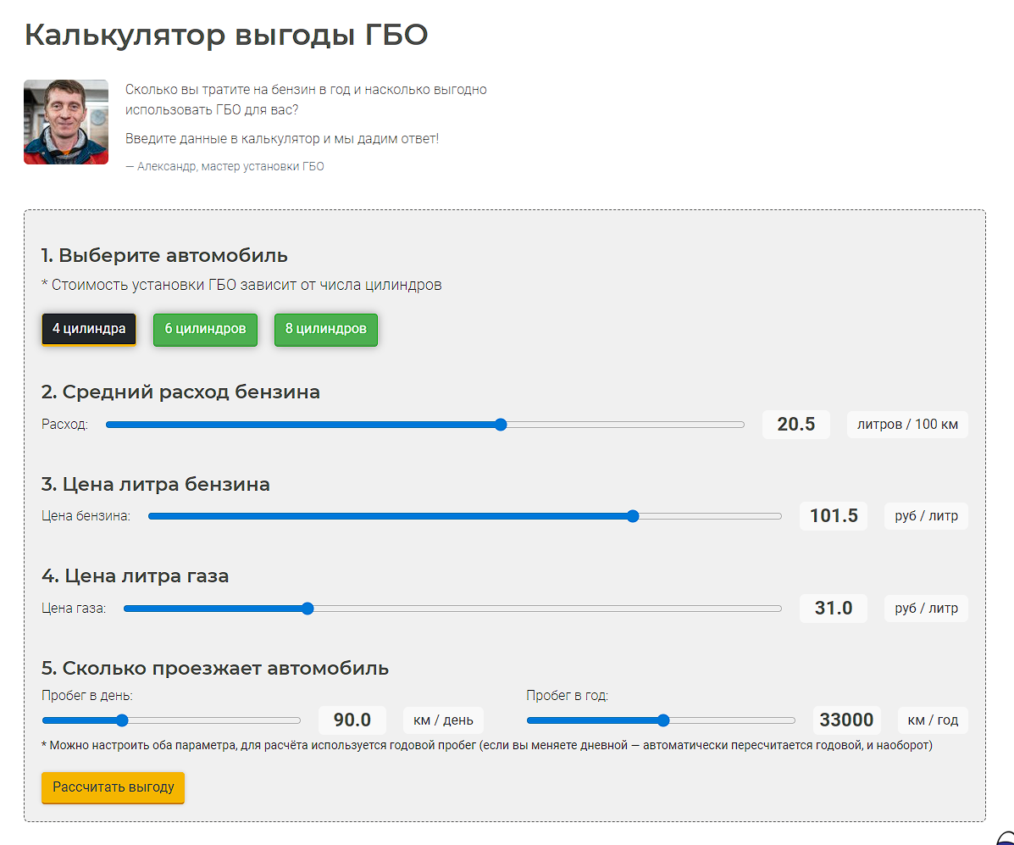Pick the 8 цилиндров engine option
The width and height of the screenshot is (1014, 845).
[325, 329]
